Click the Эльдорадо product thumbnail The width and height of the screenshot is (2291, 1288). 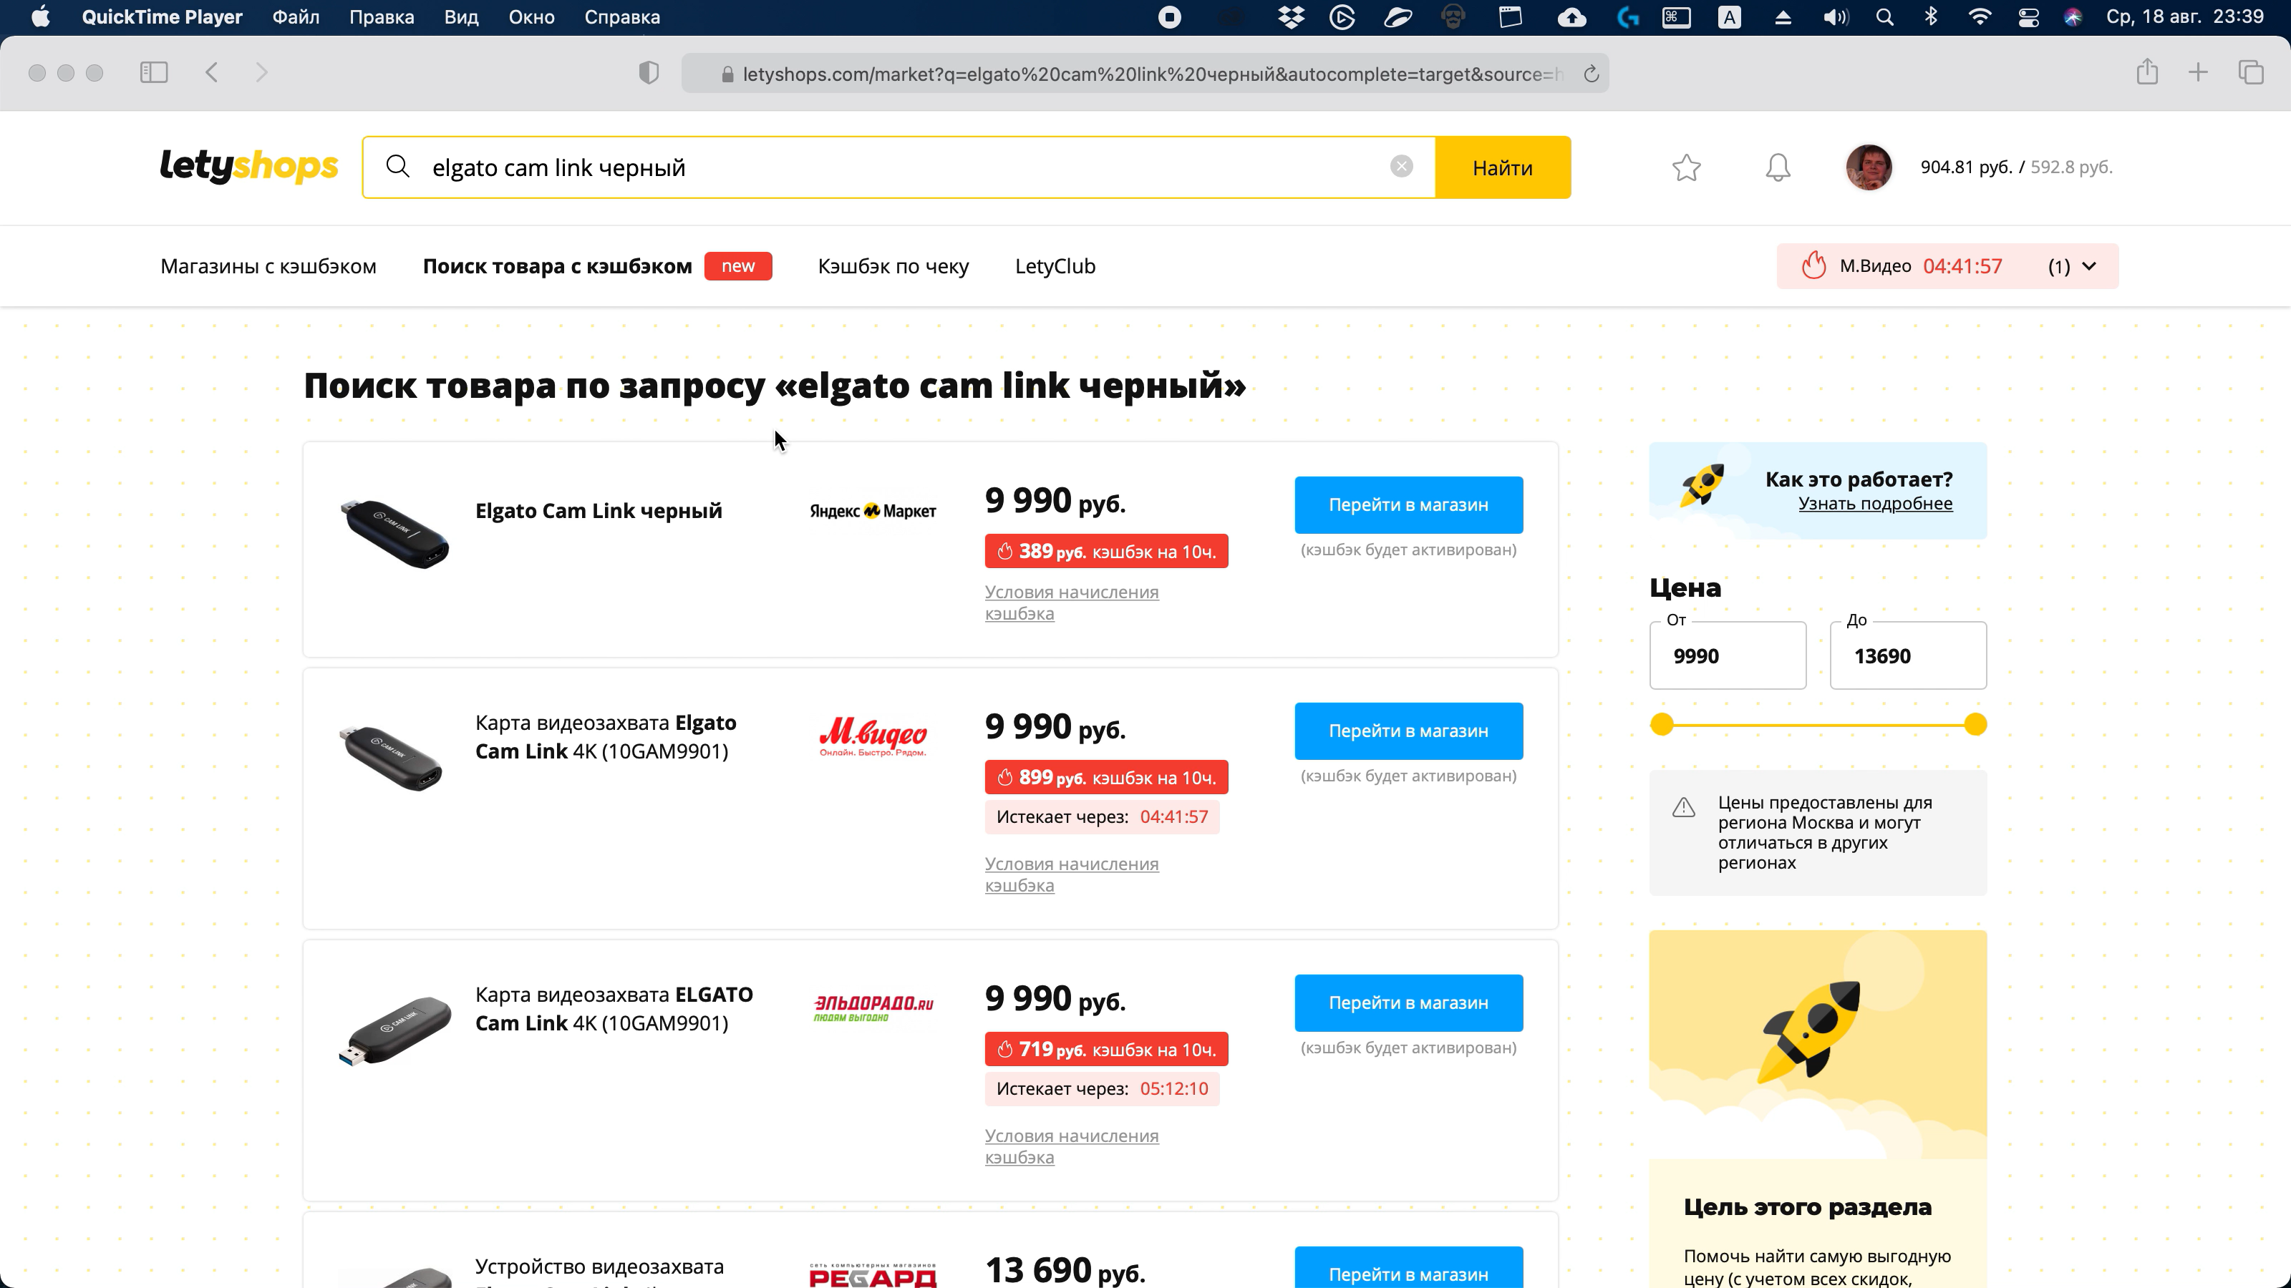[x=395, y=1031]
